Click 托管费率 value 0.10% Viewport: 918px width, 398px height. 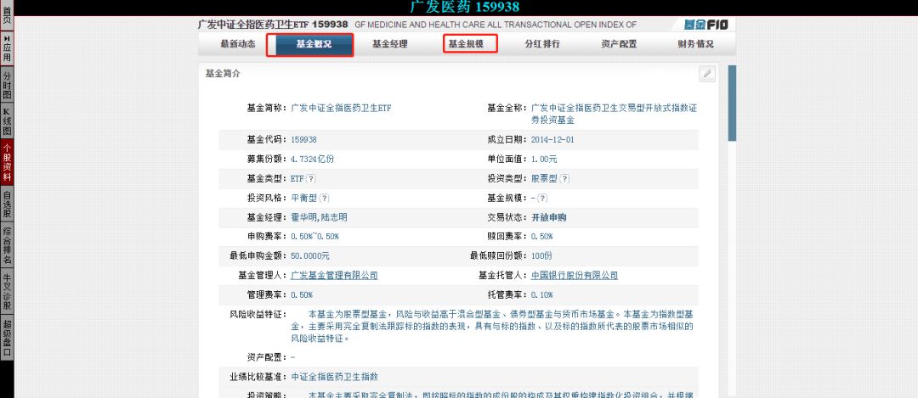coord(541,294)
